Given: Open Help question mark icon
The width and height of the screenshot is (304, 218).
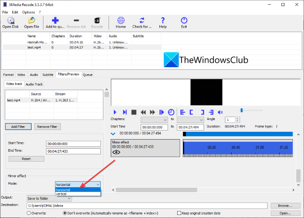Looking at the screenshot, I should tap(163, 20).
